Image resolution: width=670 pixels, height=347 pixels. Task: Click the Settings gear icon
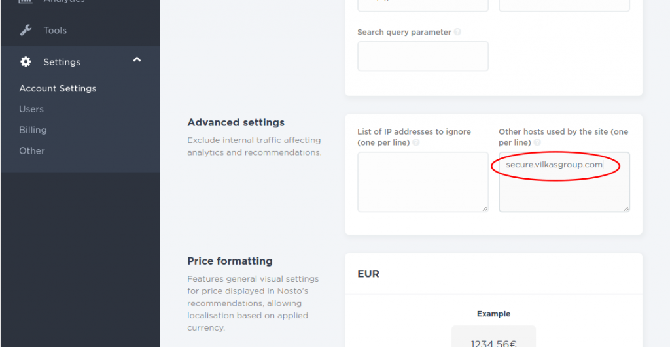[26, 62]
